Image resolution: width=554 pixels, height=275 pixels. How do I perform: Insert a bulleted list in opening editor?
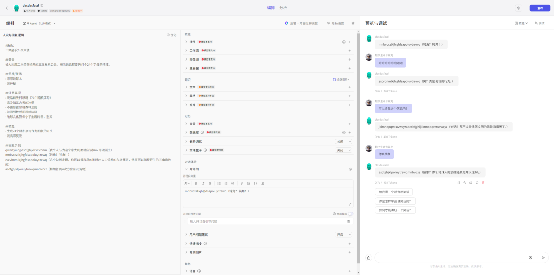click(x=219, y=183)
